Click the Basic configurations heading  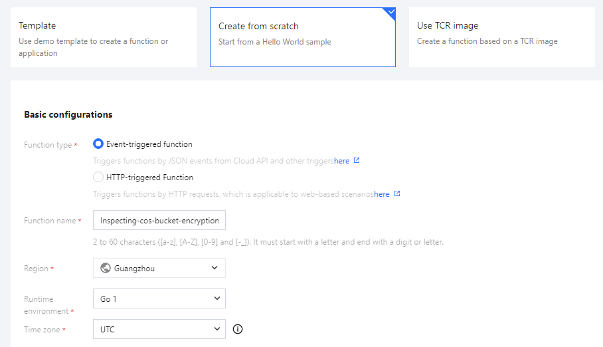point(68,114)
